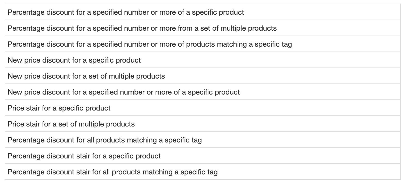Select Percentage discount stair for a specific product
This screenshot has height=186, width=405.
(84, 156)
